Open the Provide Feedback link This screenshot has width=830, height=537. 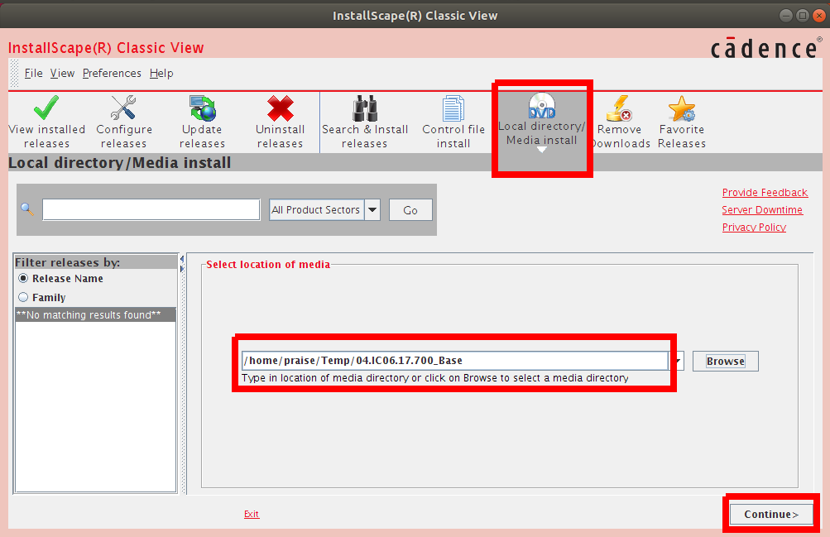click(x=765, y=193)
